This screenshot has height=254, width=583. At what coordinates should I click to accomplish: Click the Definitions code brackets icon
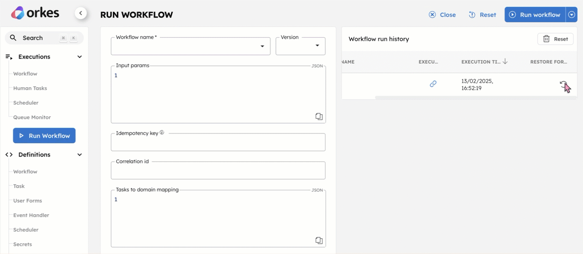click(9, 155)
